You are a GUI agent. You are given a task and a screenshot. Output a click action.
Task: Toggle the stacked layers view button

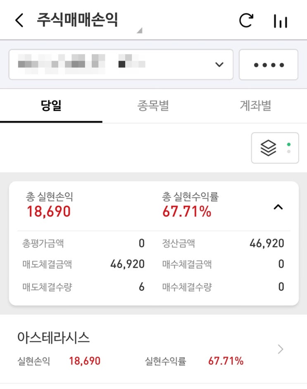pyautogui.click(x=275, y=148)
